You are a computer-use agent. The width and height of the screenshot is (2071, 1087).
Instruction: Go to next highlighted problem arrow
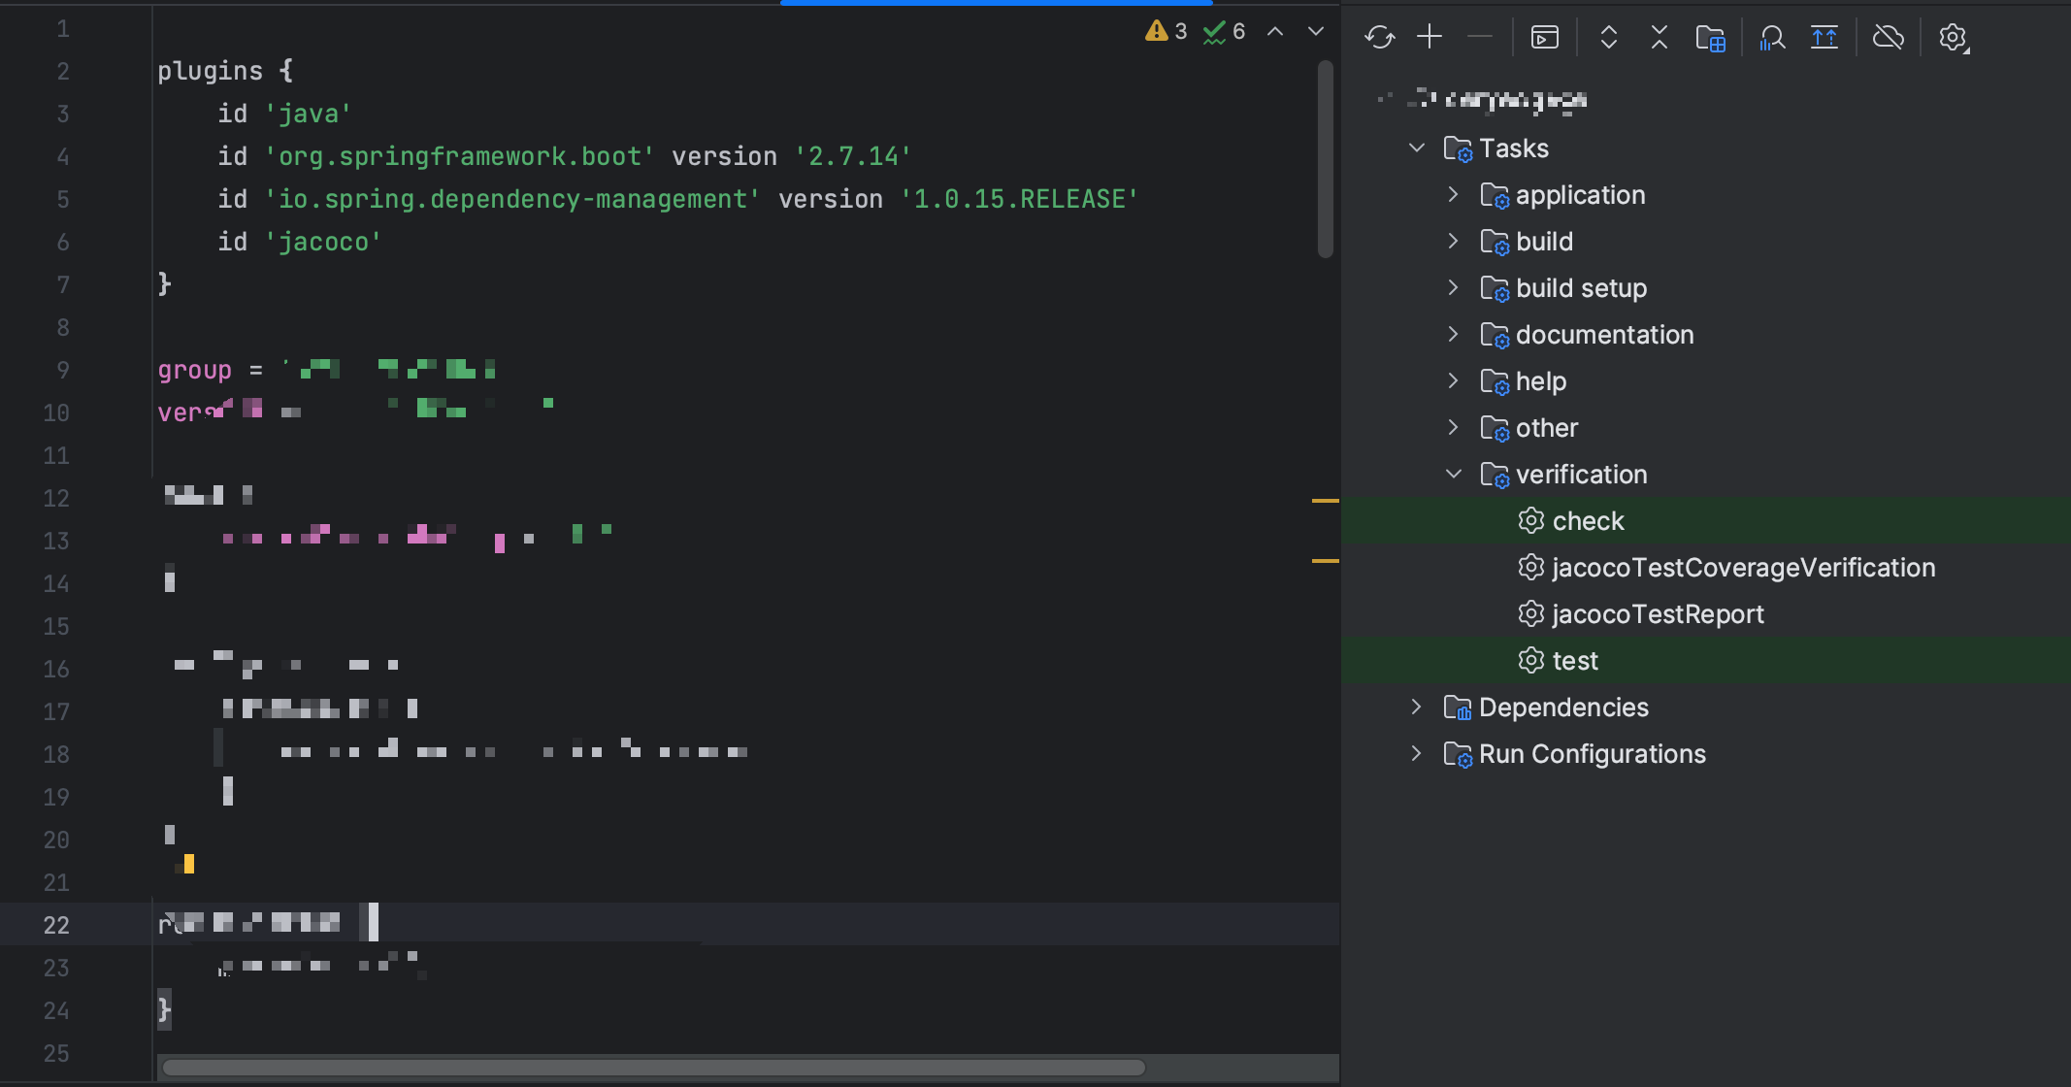pos(1316,31)
